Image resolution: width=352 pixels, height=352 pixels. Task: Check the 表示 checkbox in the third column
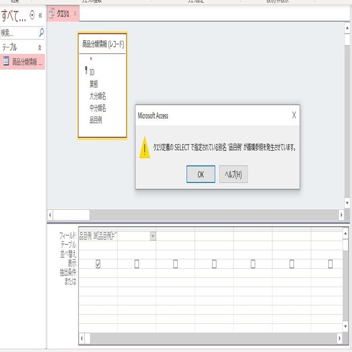(175, 264)
